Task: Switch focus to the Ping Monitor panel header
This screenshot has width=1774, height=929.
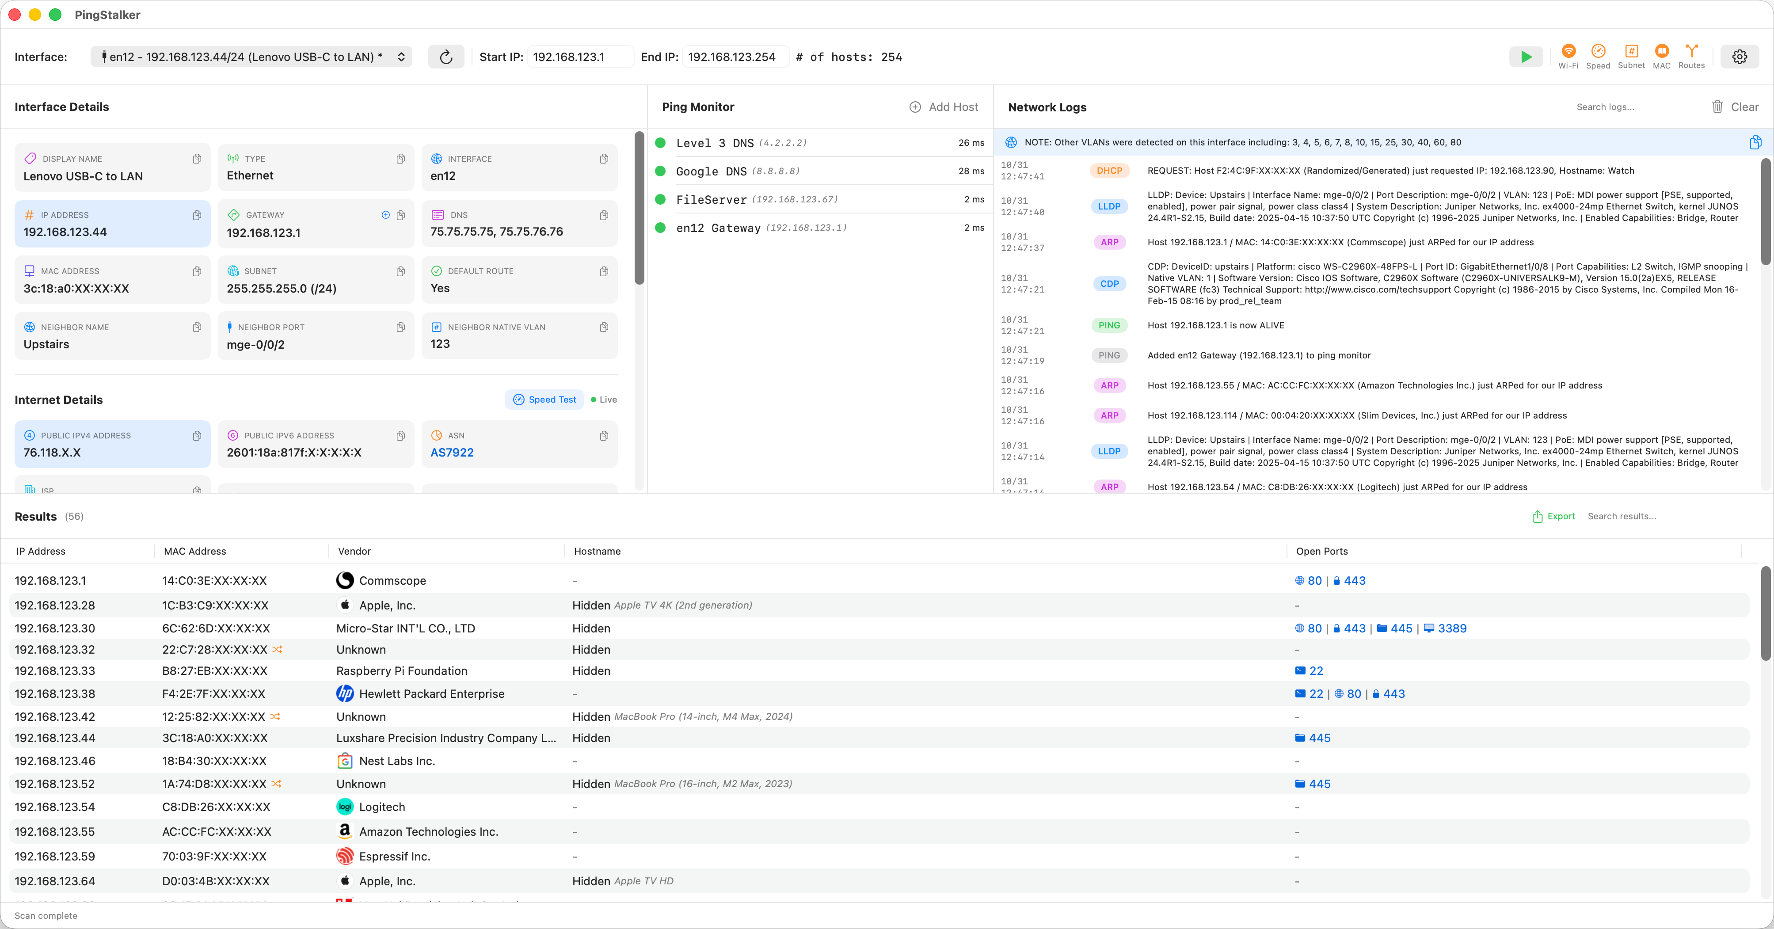Action: click(x=697, y=107)
